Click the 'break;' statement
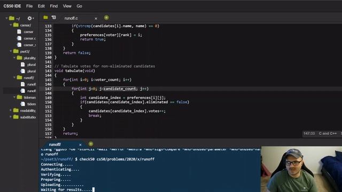 click(95, 116)
